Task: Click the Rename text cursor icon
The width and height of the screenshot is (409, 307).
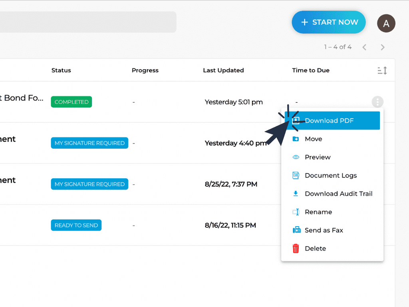Action: tap(296, 212)
